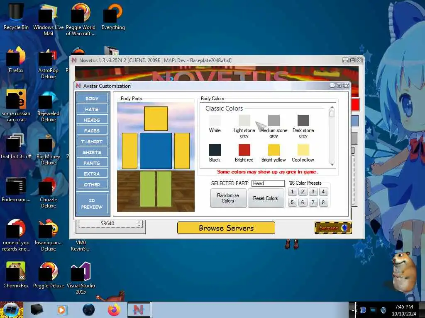The width and height of the screenshot is (425, 318).
Task: Click the SELECTED PART text field
Action: [x=268, y=183]
